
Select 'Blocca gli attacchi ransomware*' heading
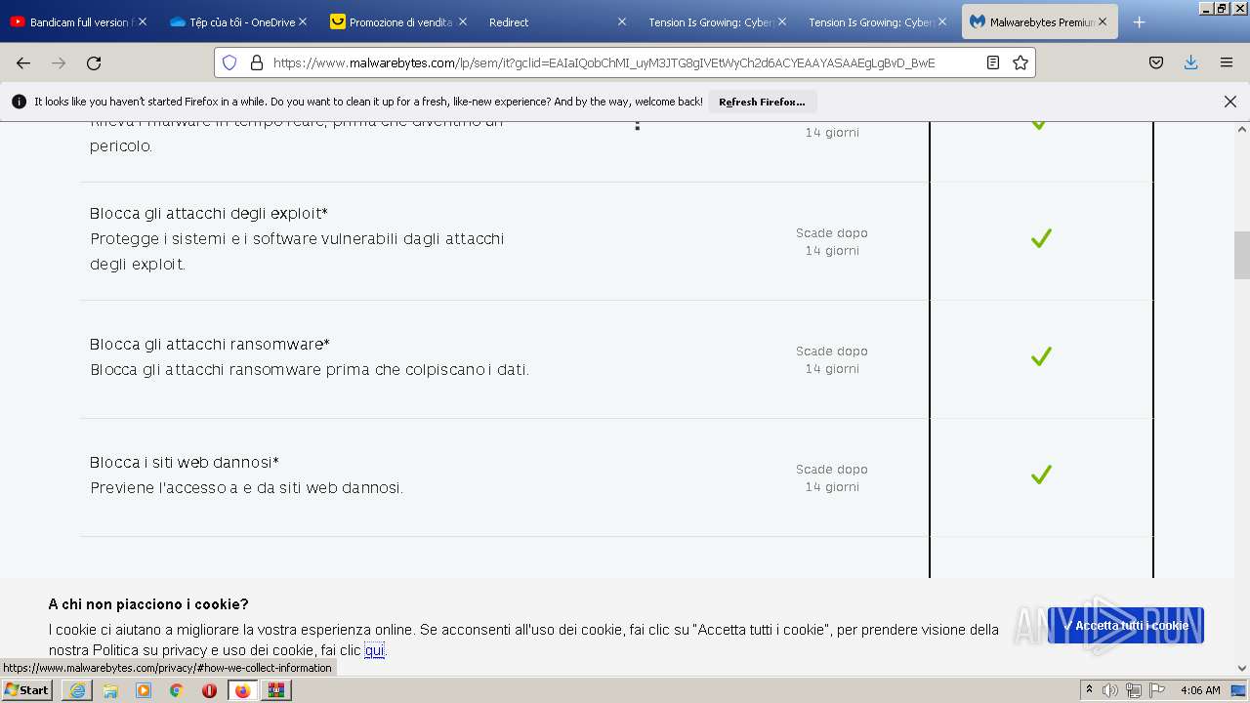tap(210, 344)
